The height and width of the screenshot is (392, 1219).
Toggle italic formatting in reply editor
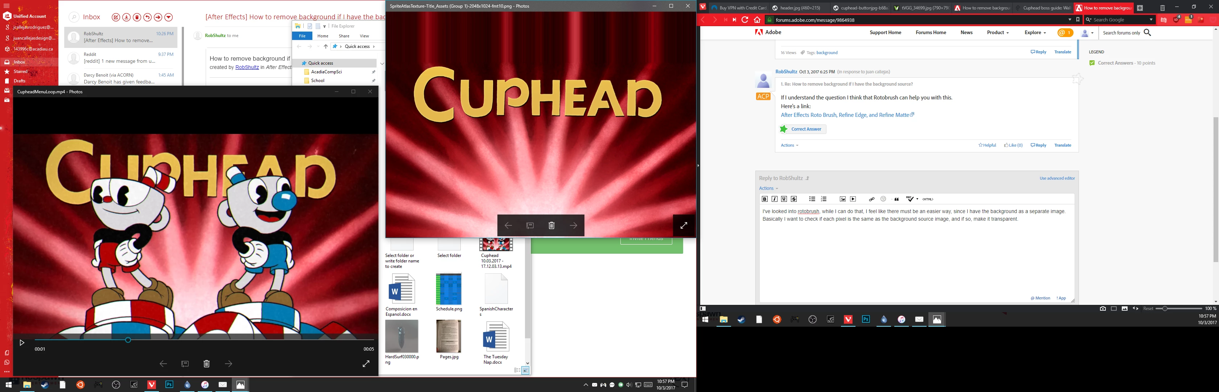point(774,199)
